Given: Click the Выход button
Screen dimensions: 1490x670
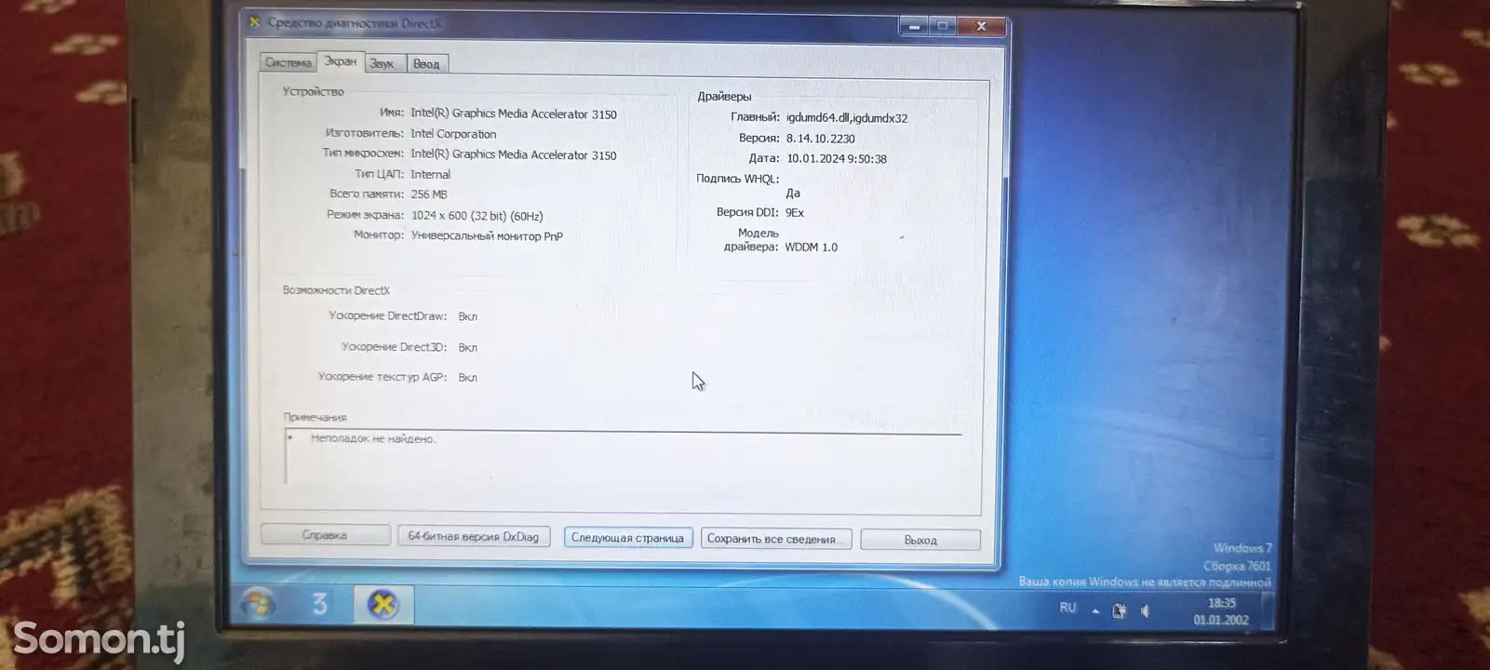Looking at the screenshot, I should [920, 540].
